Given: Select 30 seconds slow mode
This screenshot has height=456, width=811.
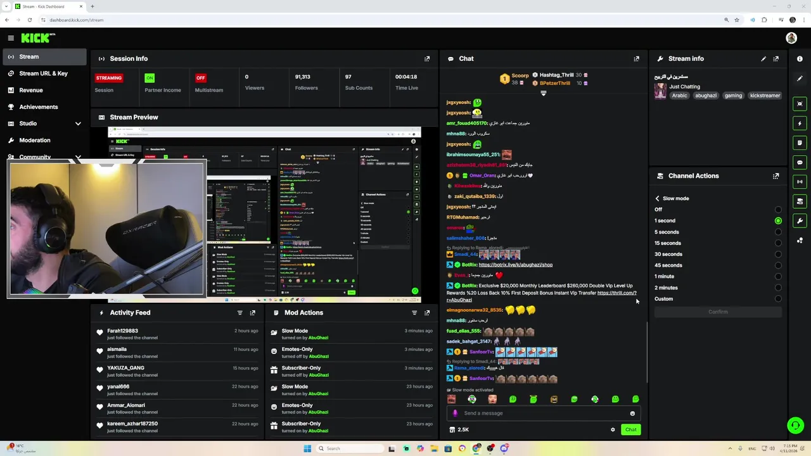Looking at the screenshot, I should tap(778, 255).
